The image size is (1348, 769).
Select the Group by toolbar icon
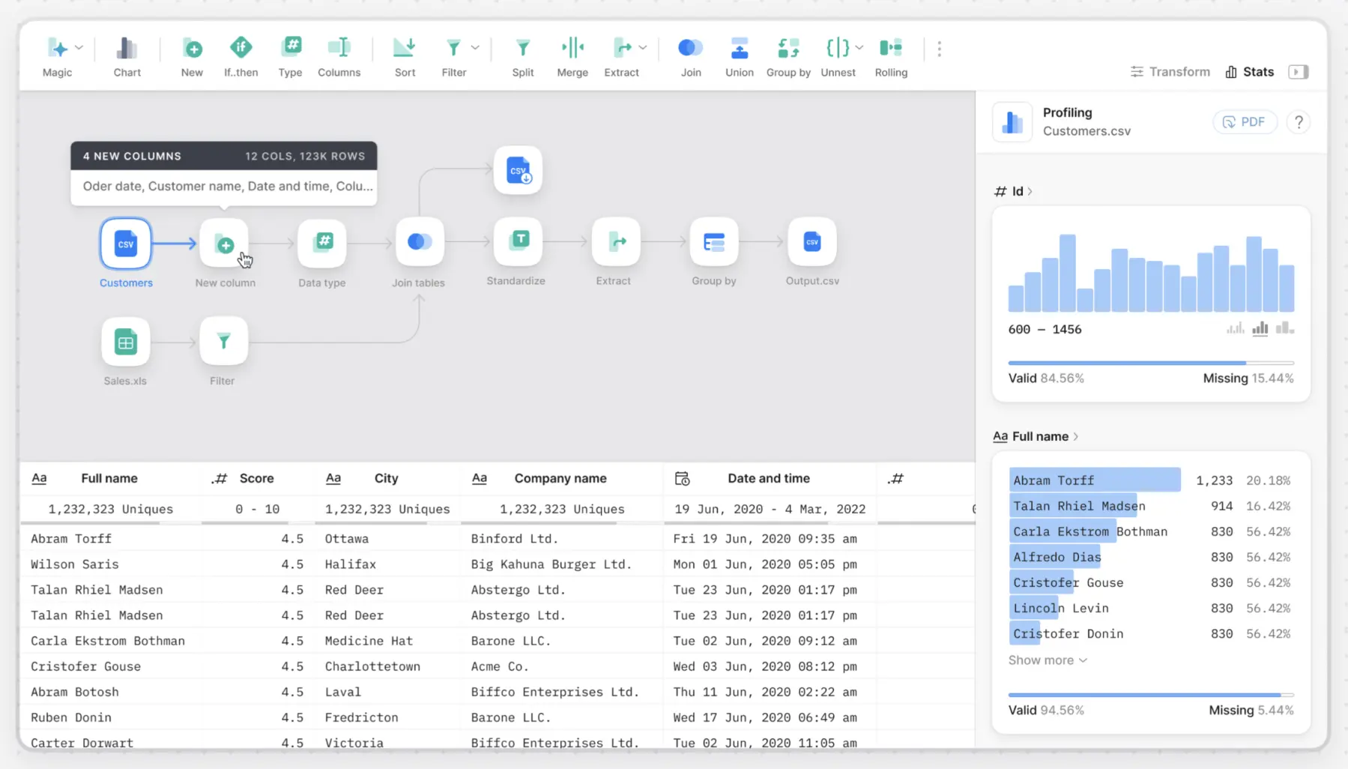tap(788, 49)
